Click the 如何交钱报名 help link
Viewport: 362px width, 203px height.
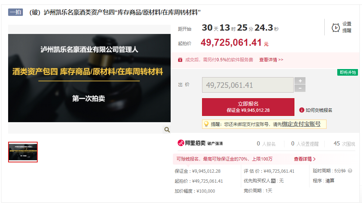click(319, 110)
